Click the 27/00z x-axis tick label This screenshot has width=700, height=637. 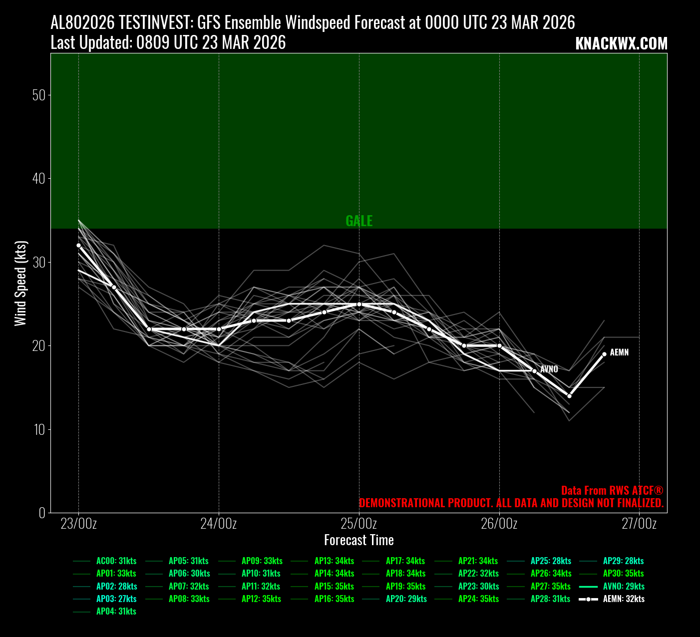click(x=639, y=524)
